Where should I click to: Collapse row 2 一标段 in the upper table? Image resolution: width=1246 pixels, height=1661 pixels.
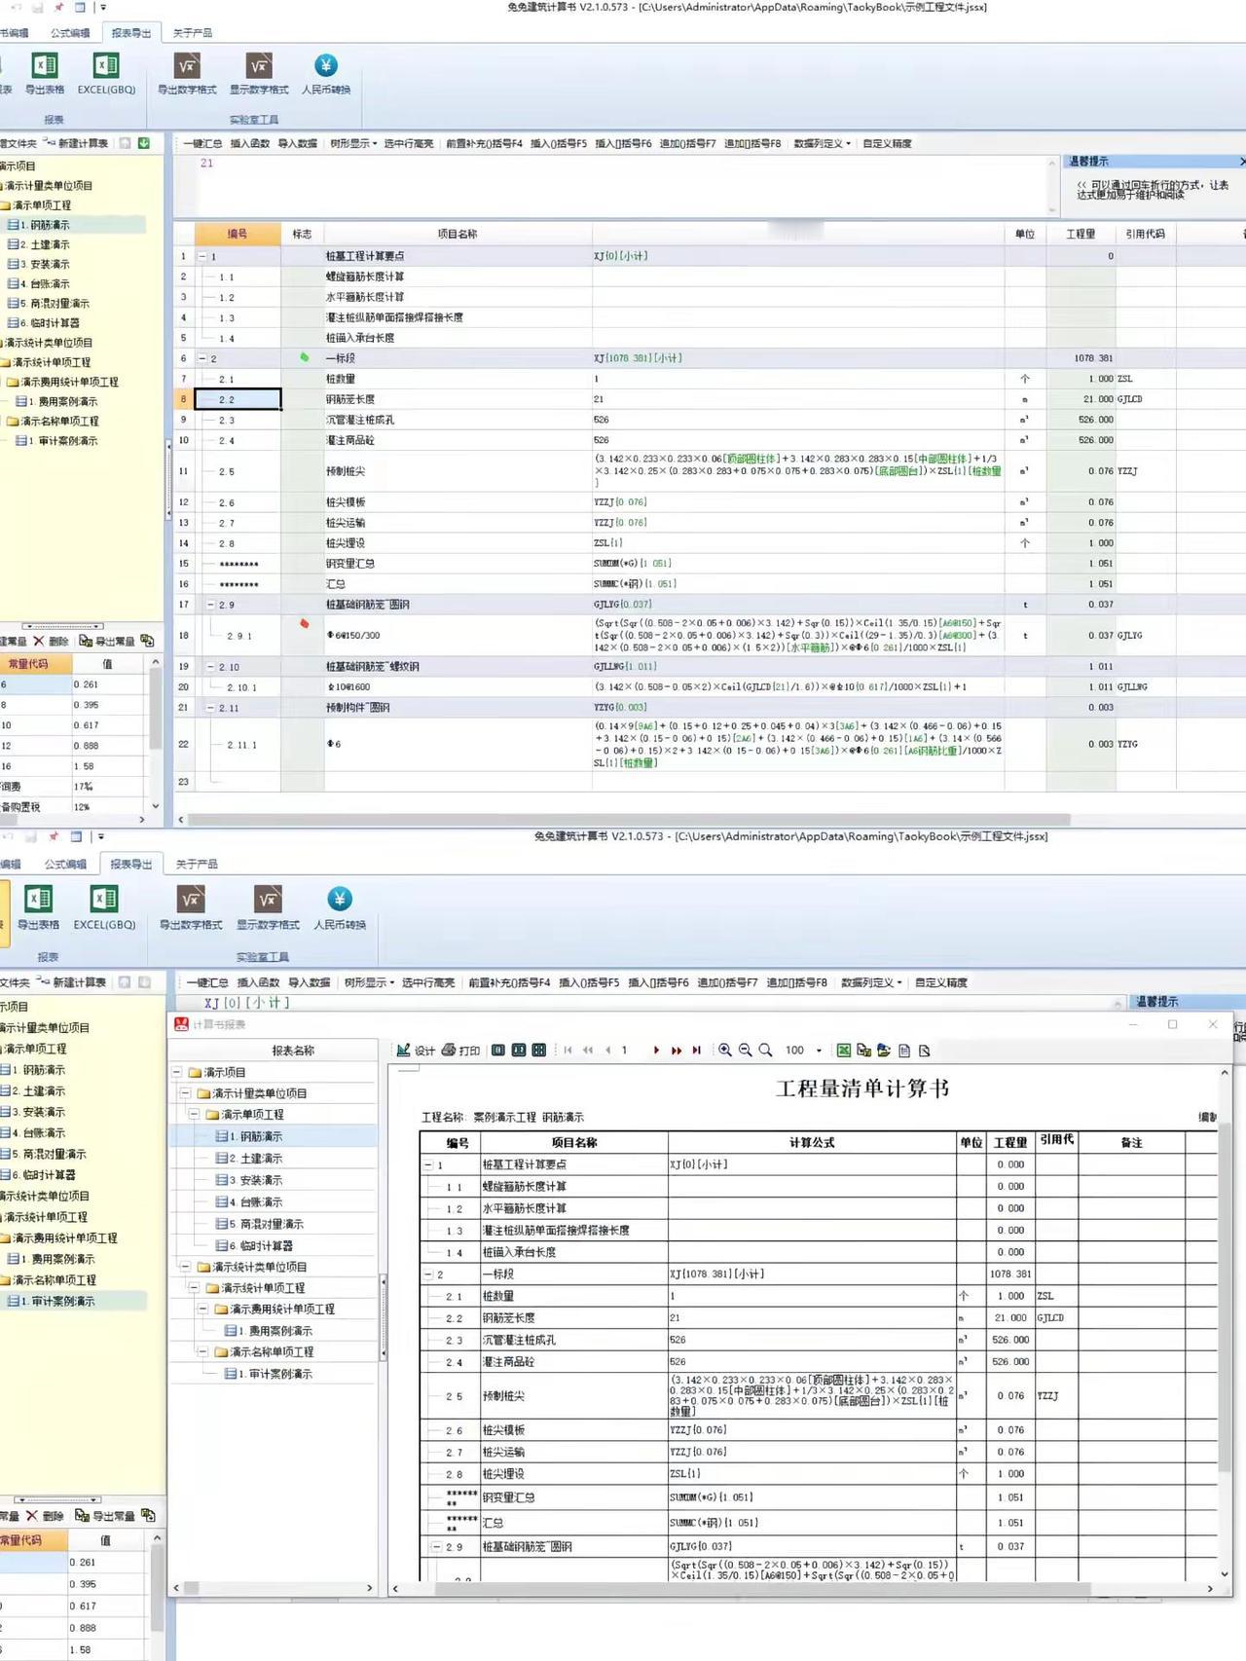click(x=202, y=358)
